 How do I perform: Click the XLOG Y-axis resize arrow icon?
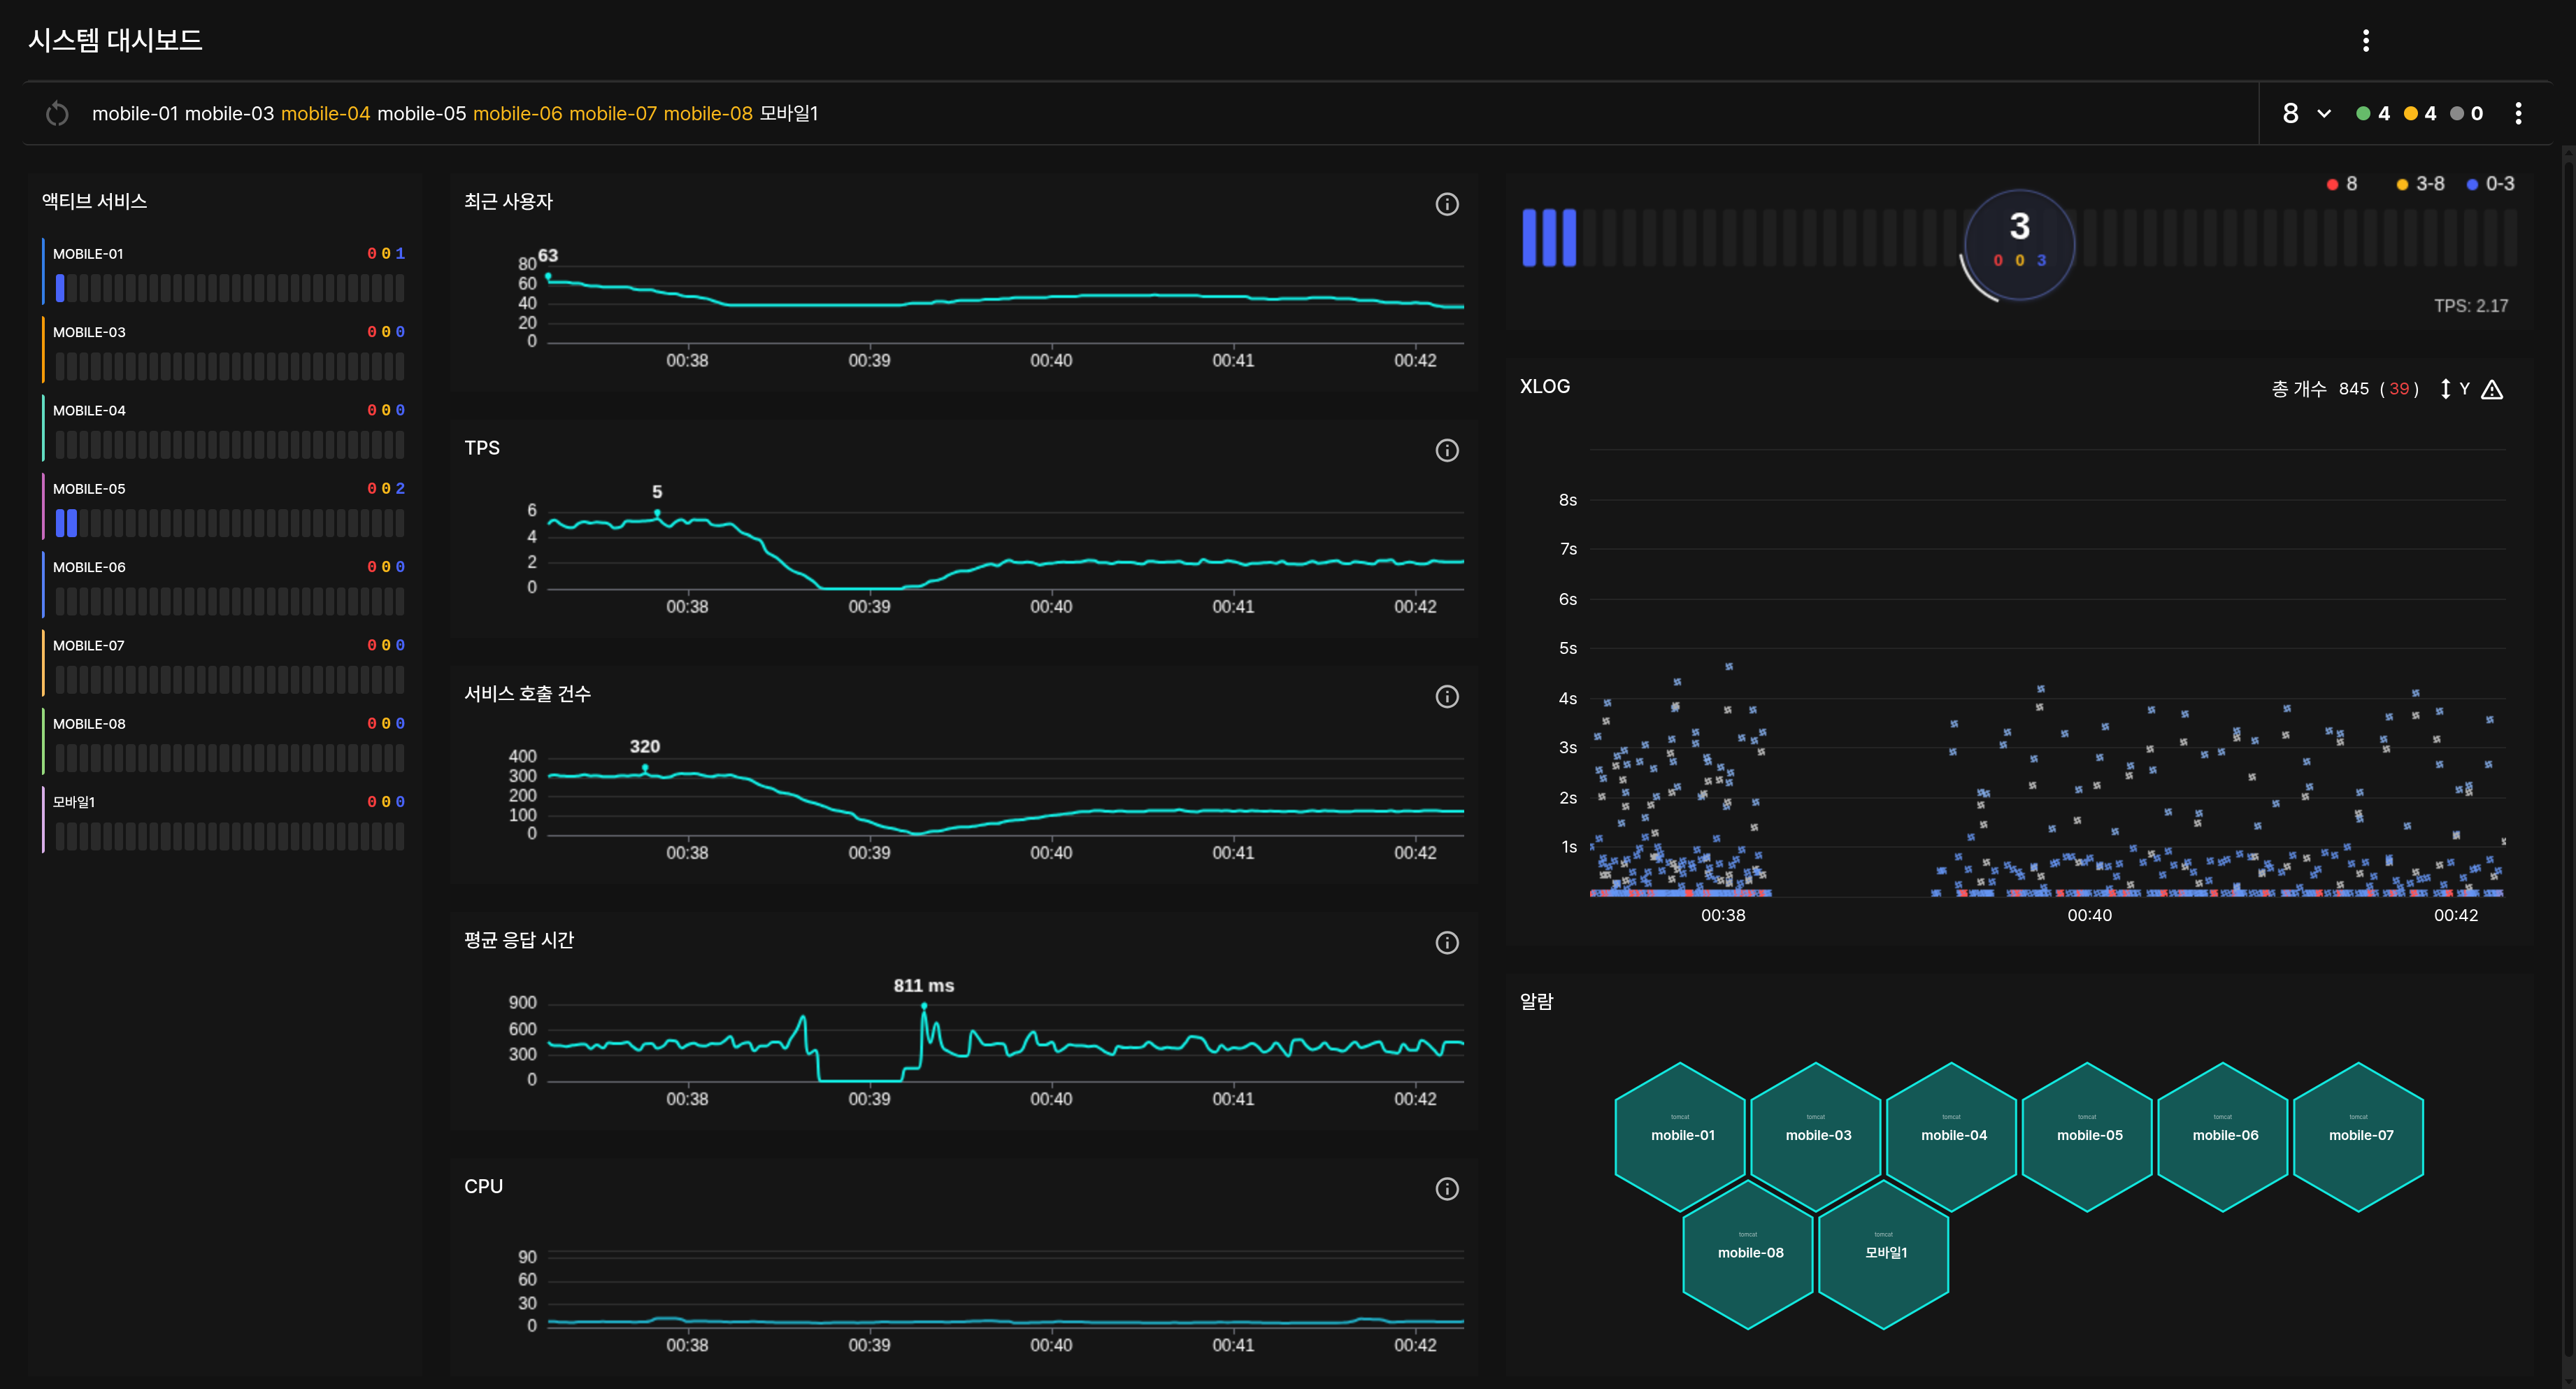(x=2446, y=389)
